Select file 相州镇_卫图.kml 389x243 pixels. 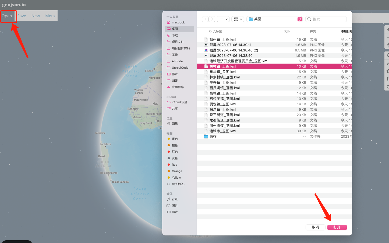coord(274,39)
